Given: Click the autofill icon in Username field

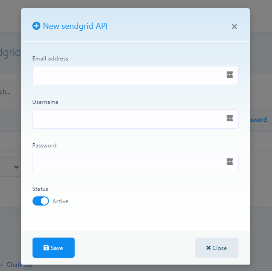Looking at the screenshot, I should (x=230, y=118).
